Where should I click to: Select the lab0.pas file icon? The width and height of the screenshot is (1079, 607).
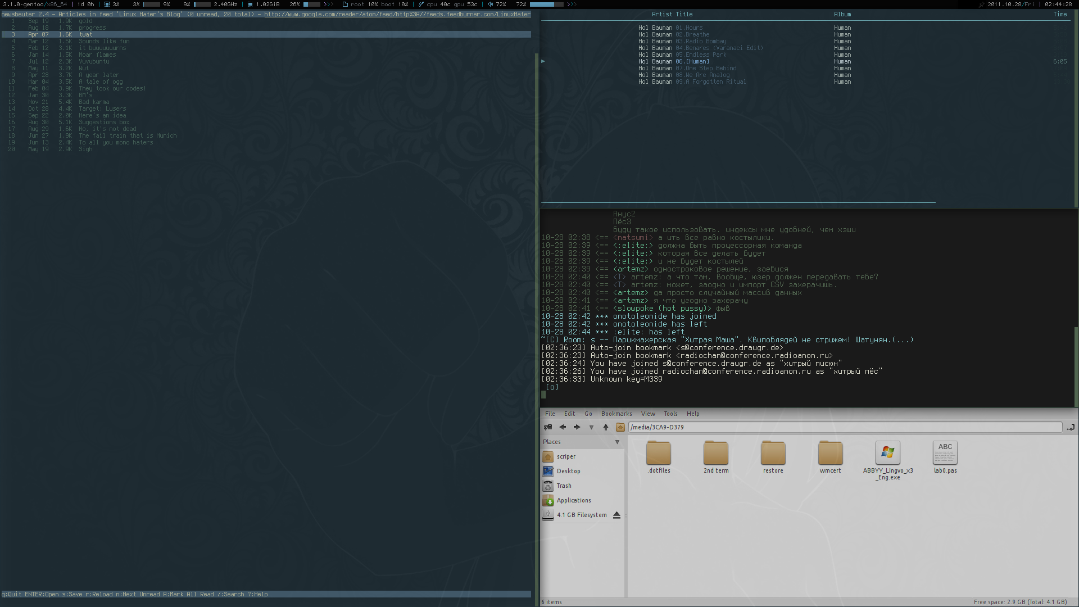(945, 453)
